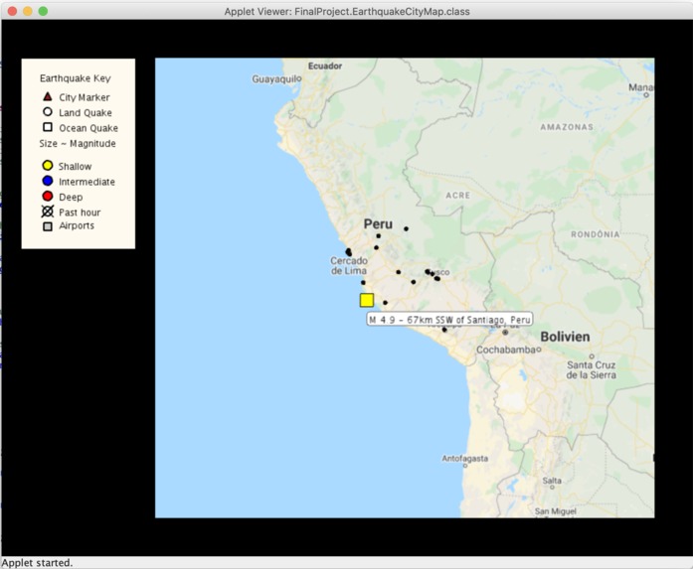The height and width of the screenshot is (569, 693).
Task: Click the 'Past hour' label
Action: pyautogui.click(x=80, y=213)
